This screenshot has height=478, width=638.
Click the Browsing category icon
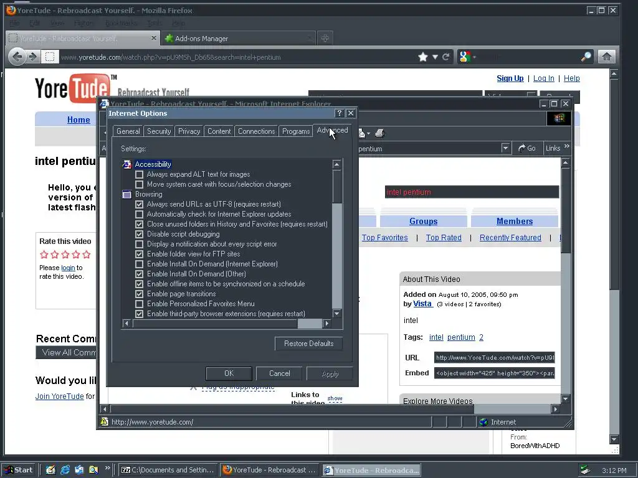pyautogui.click(x=127, y=194)
